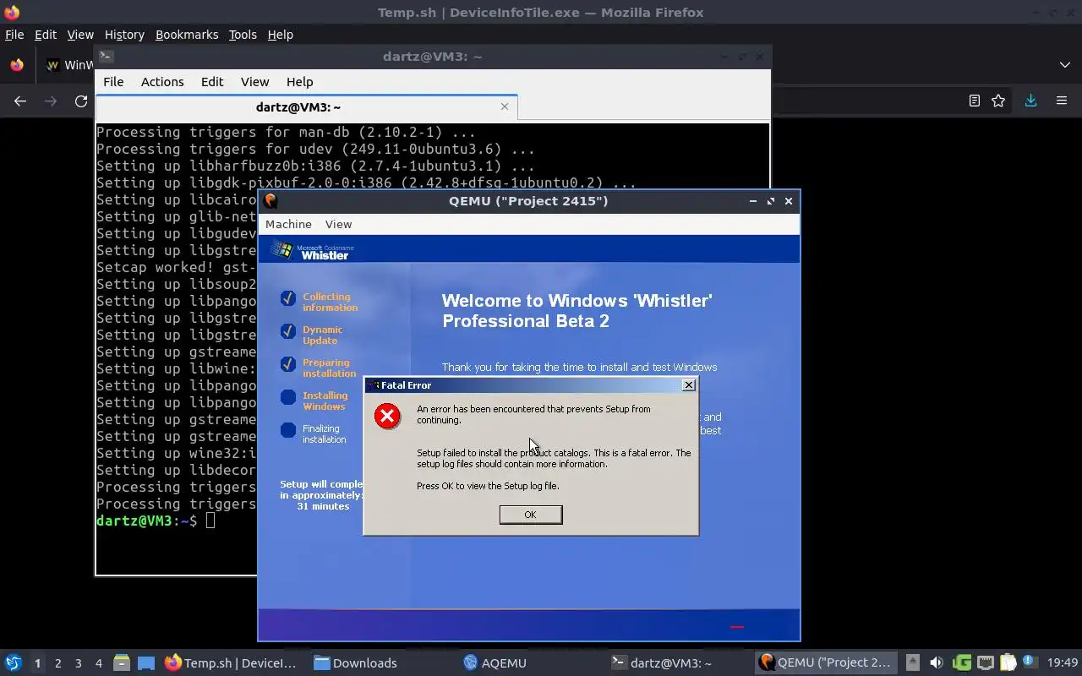Go back in Firefox
The width and height of the screenshot is (1082, 676).
(x=20, y=101)
